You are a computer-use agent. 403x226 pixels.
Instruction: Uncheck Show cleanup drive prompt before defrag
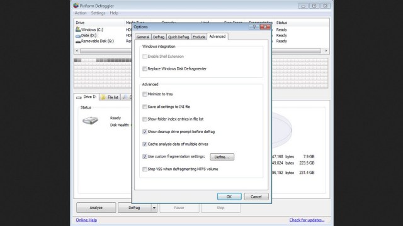pos(145,132)
